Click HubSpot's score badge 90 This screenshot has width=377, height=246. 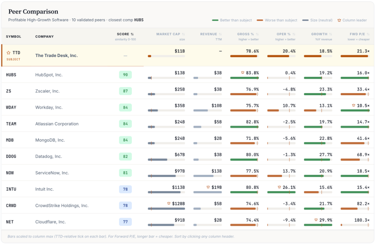click(125, 75)
